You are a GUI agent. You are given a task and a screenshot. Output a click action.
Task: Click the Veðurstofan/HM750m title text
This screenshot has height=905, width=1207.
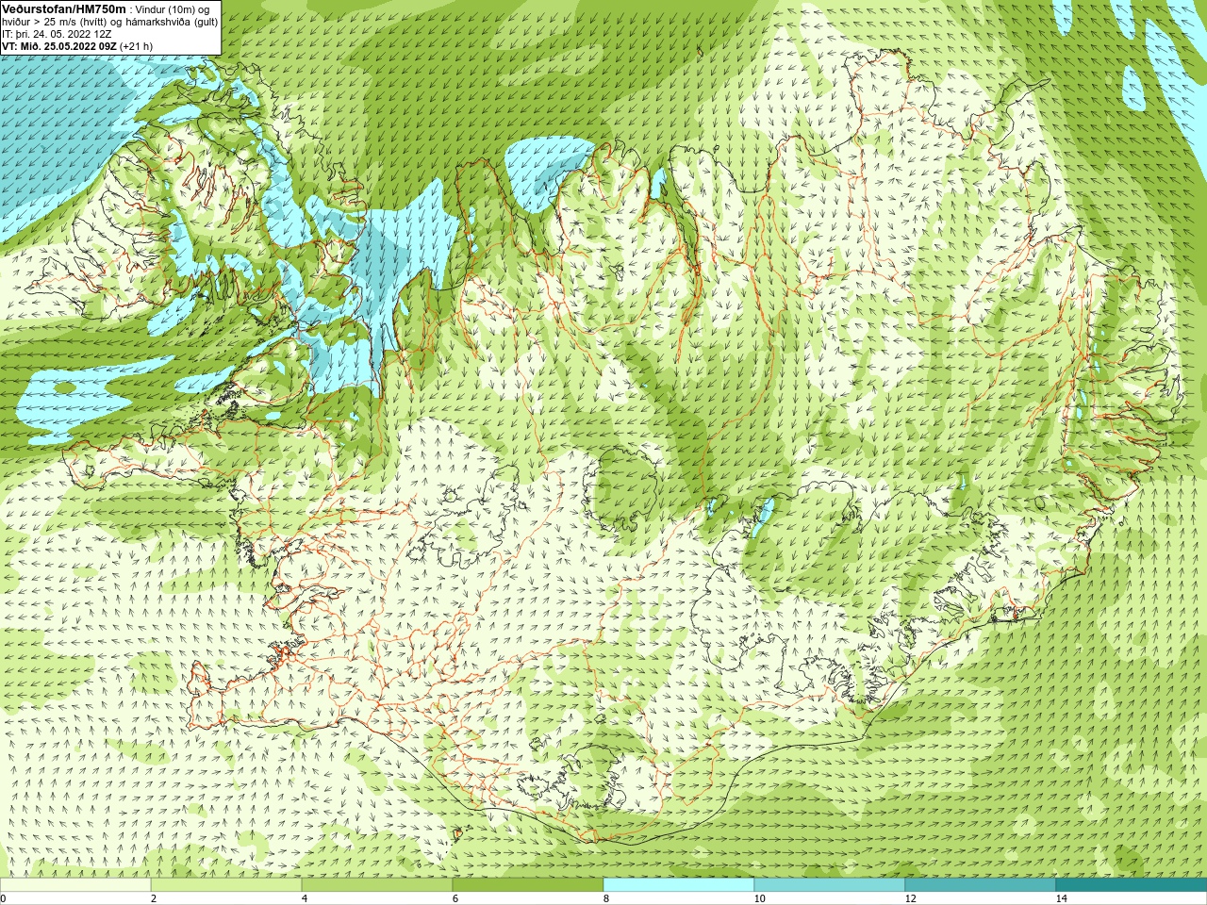[64, 8]
